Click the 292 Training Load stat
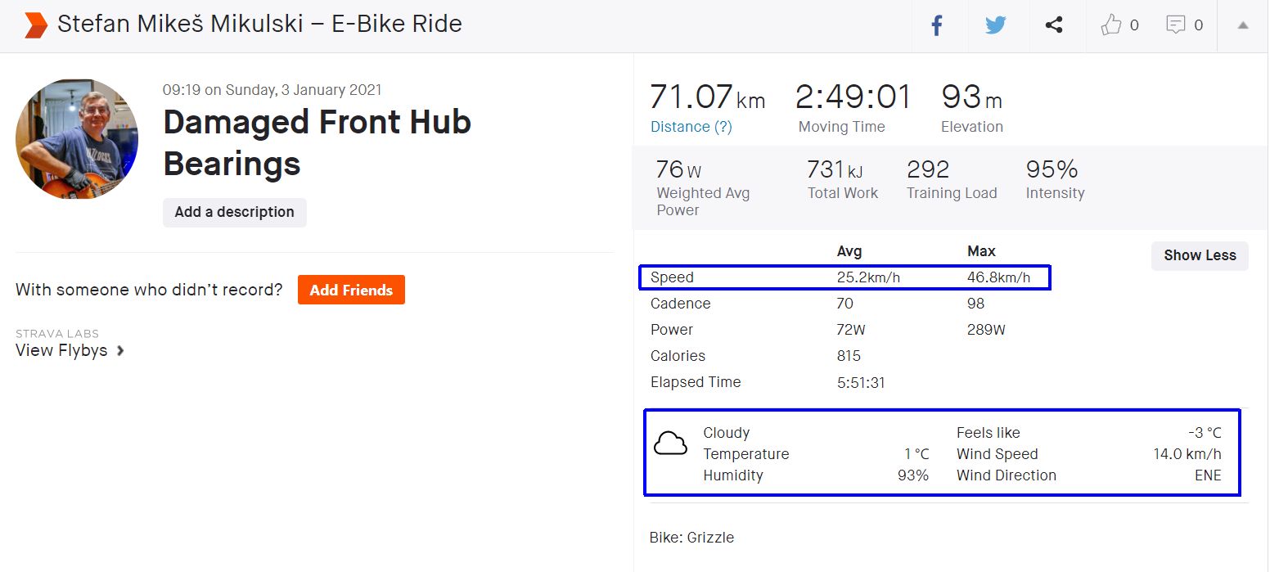This screenshot has height=572, width=1270. [928, 170]
